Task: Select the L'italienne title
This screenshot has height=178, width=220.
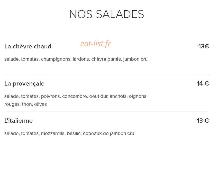Action: click(19, 121)
